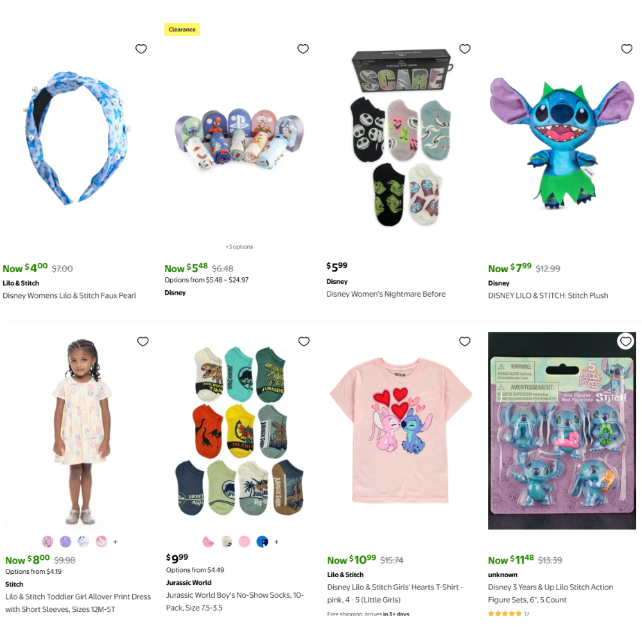
Task: Favorite the Jurassic World no-show socks
Action: click(304, 341)
